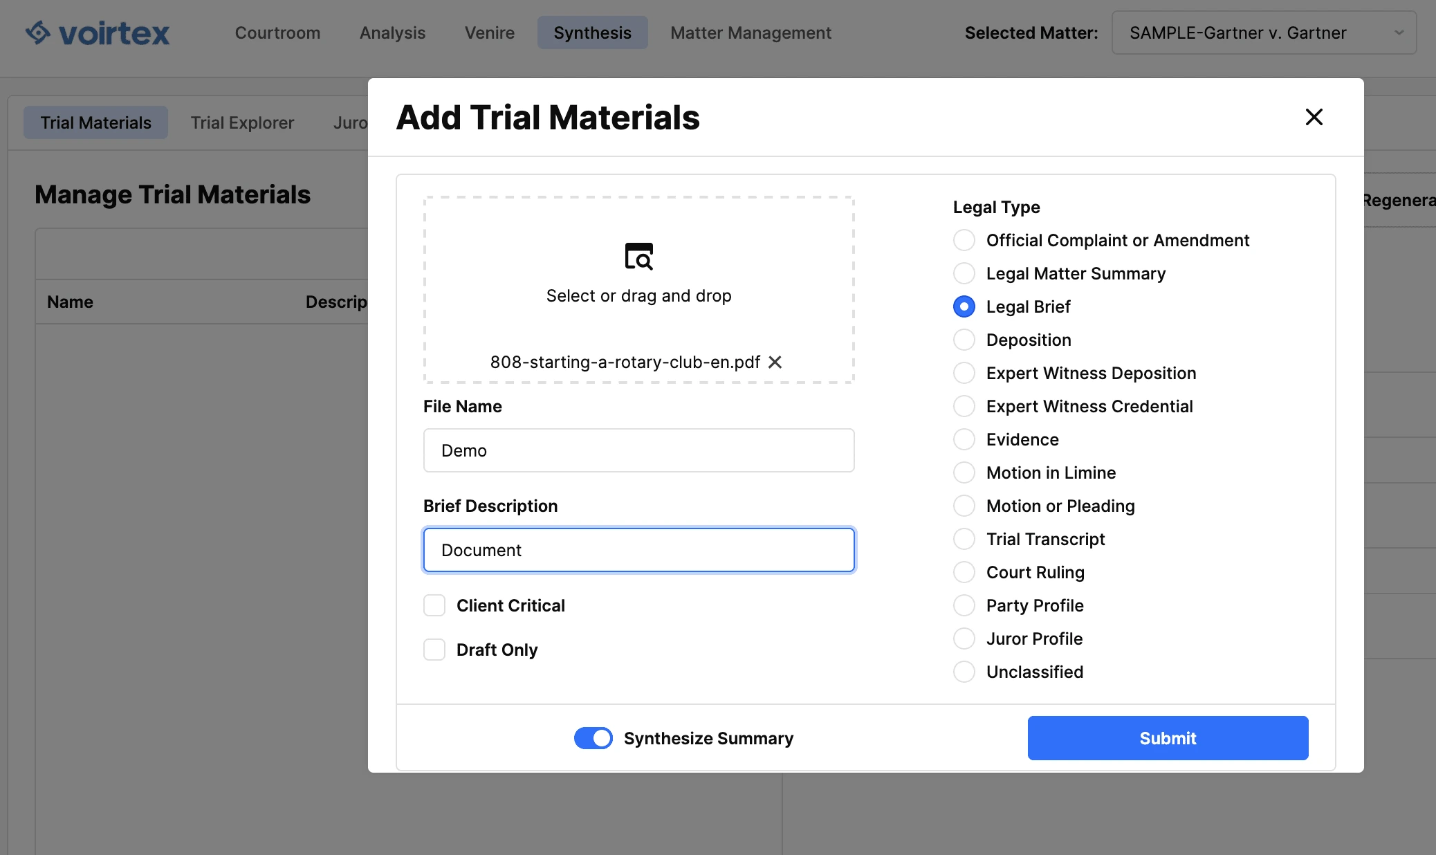Toggle the Synthesize Summary switch
This screenshot has height=855, width=1436.
point(593,738)
